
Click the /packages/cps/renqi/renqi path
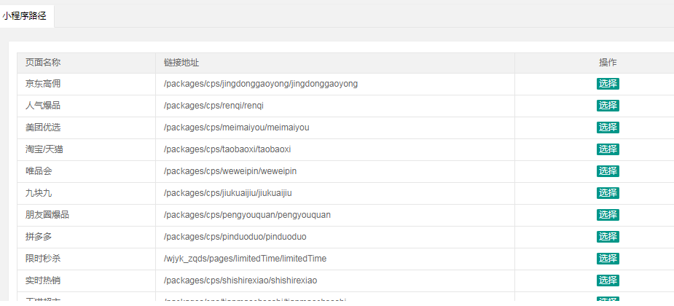pos(213,106)
